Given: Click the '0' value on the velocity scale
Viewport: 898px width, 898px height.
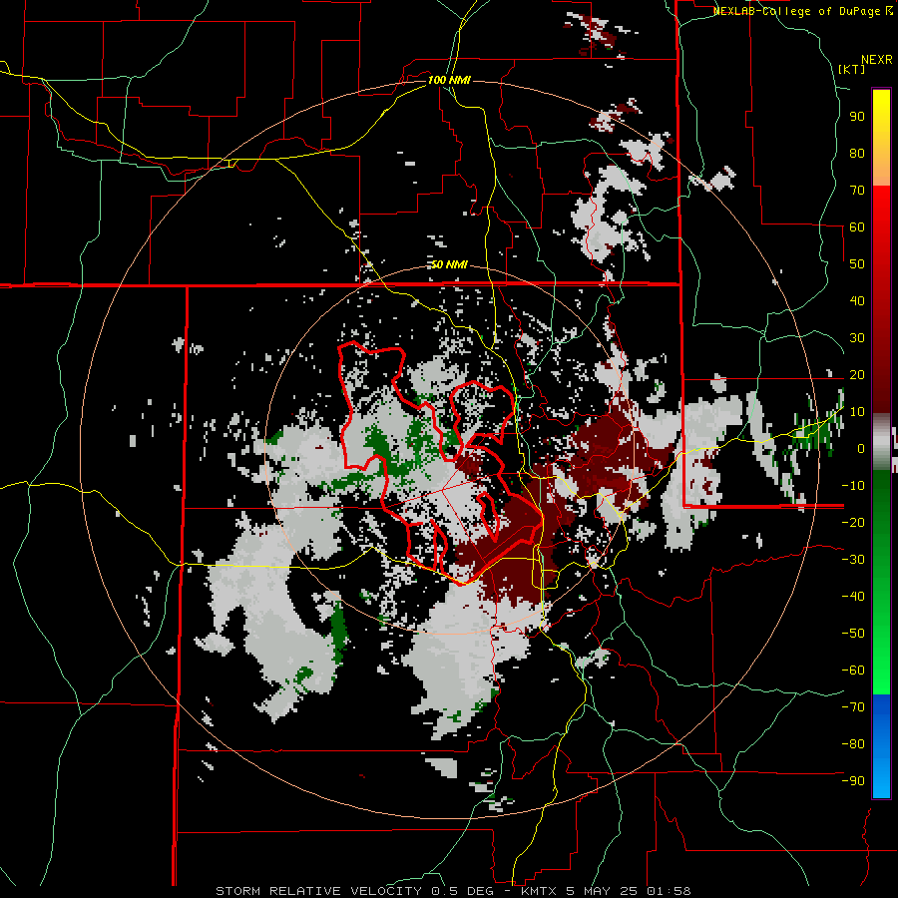Looking at the screenshot, I should (861, 448).
